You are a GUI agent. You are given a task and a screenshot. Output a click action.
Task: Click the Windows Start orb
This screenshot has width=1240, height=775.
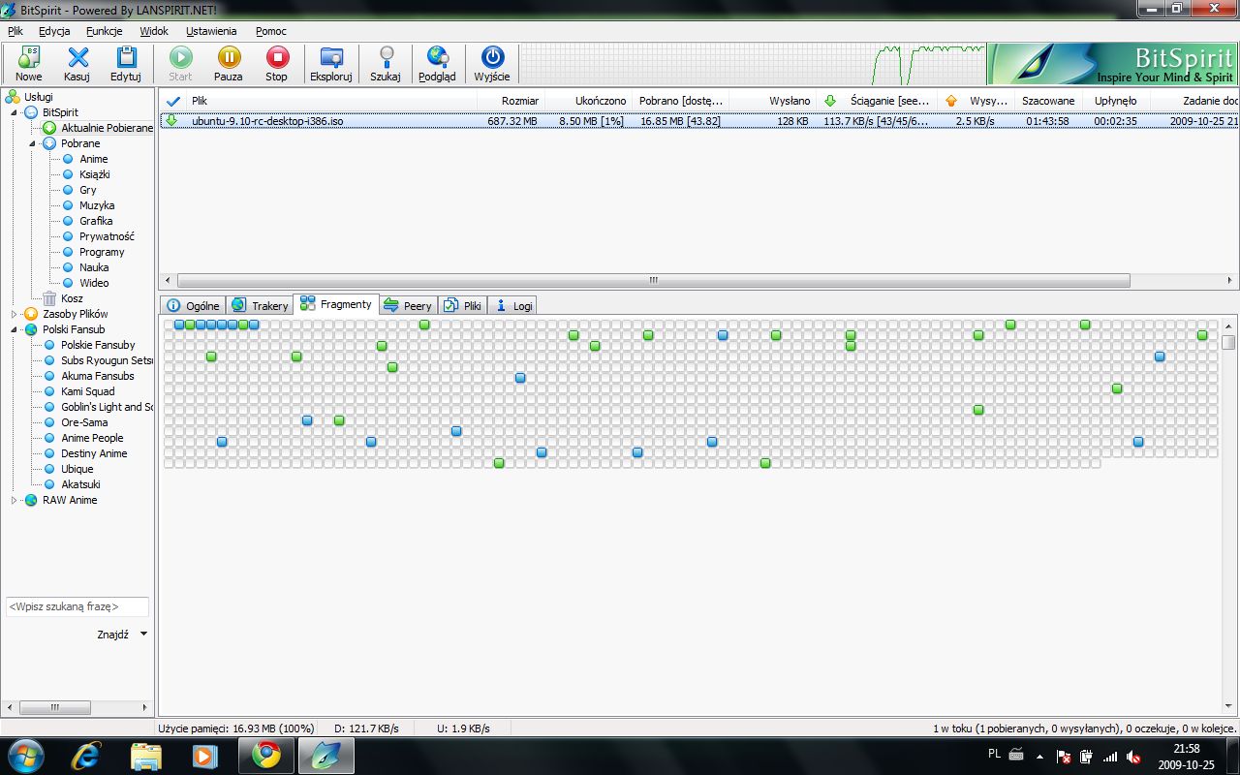click(24, 755)
